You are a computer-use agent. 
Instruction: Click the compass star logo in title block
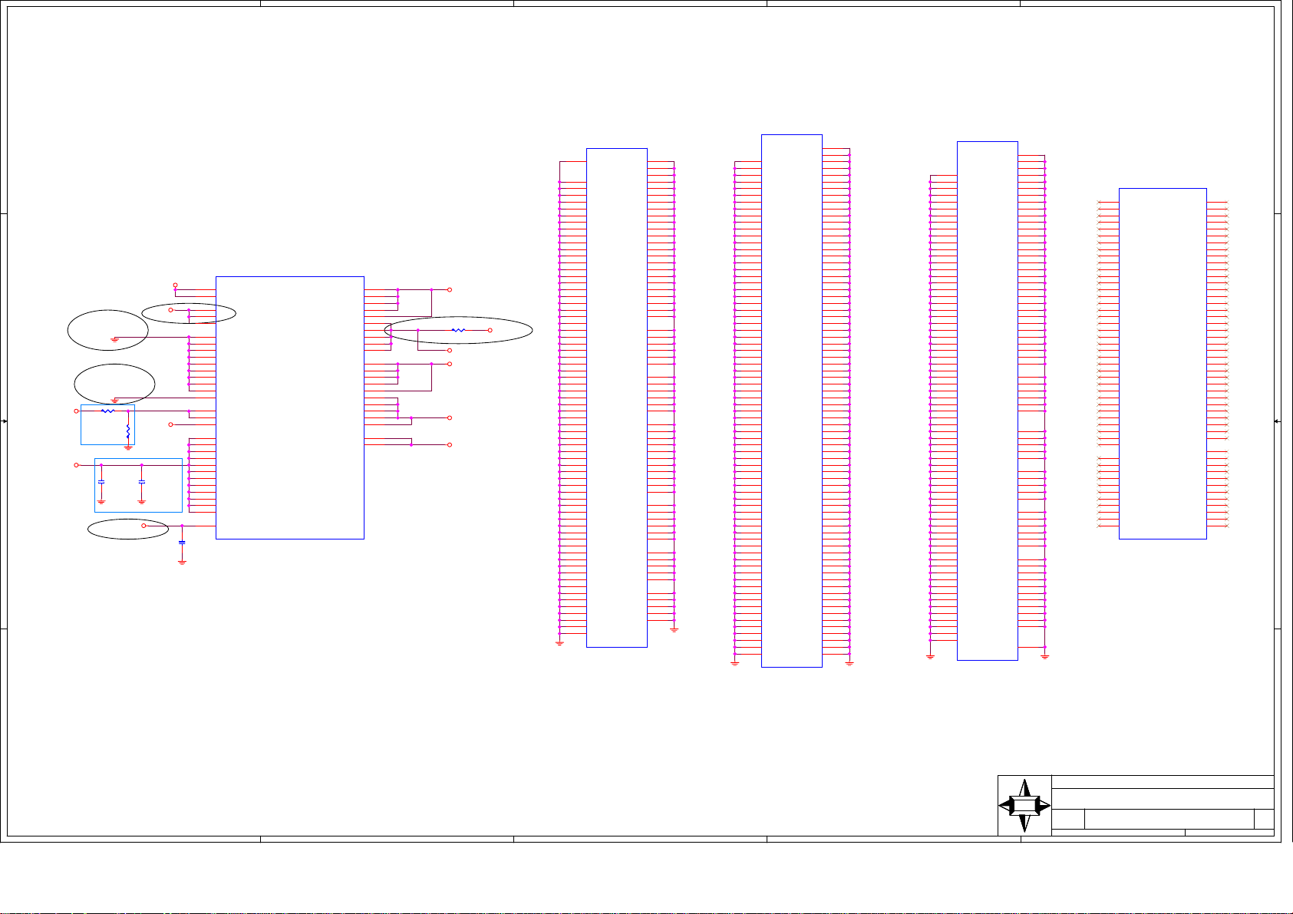(1024, 805)
